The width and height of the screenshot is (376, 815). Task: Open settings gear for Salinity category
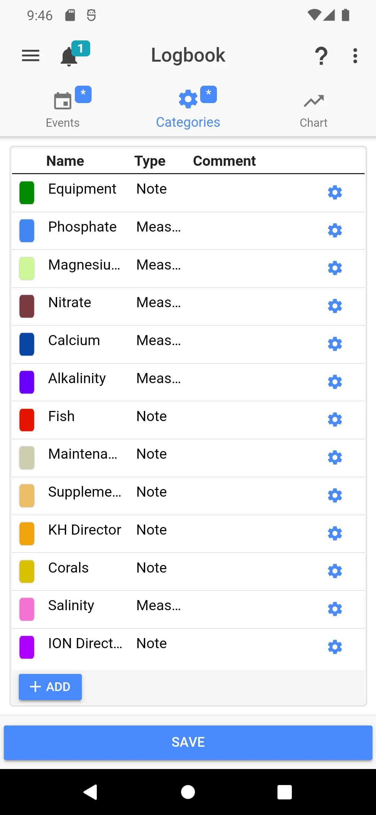tap(335, 609)
